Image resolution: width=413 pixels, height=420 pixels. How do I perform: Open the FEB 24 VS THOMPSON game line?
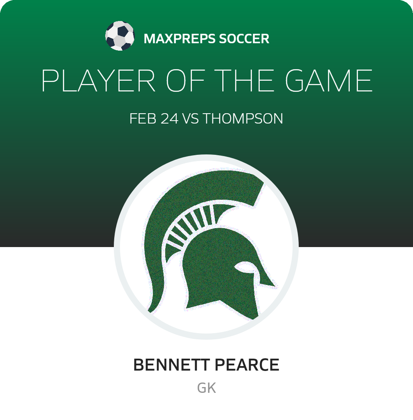(x=206, y=119)
